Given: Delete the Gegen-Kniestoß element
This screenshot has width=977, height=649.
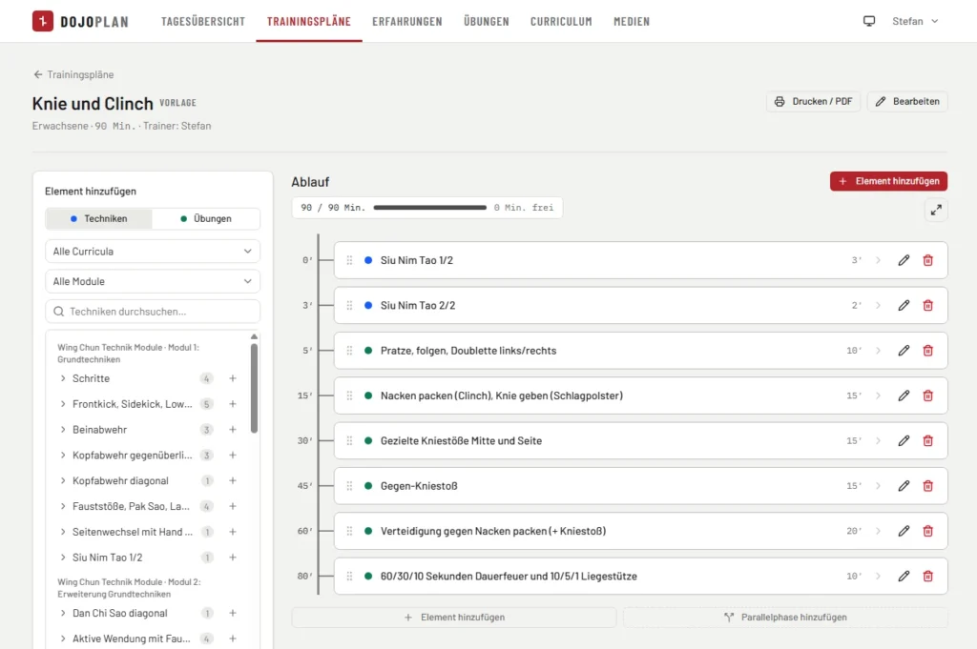Looking at the screenshot, I should (927, 486).
